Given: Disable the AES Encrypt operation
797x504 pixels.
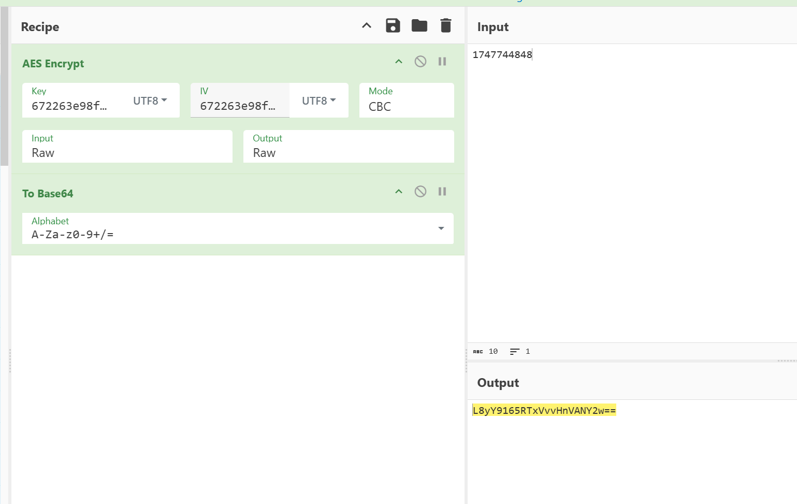Looking at the screenshot, I should [420, 62].
